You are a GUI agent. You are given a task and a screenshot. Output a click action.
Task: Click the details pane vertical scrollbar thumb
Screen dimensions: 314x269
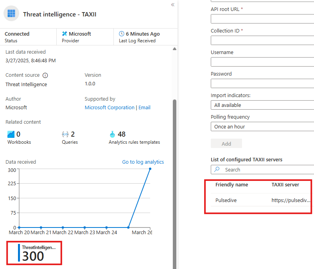click(x=175, y=184)
